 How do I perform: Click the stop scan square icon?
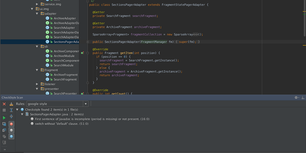coord(4,110)
